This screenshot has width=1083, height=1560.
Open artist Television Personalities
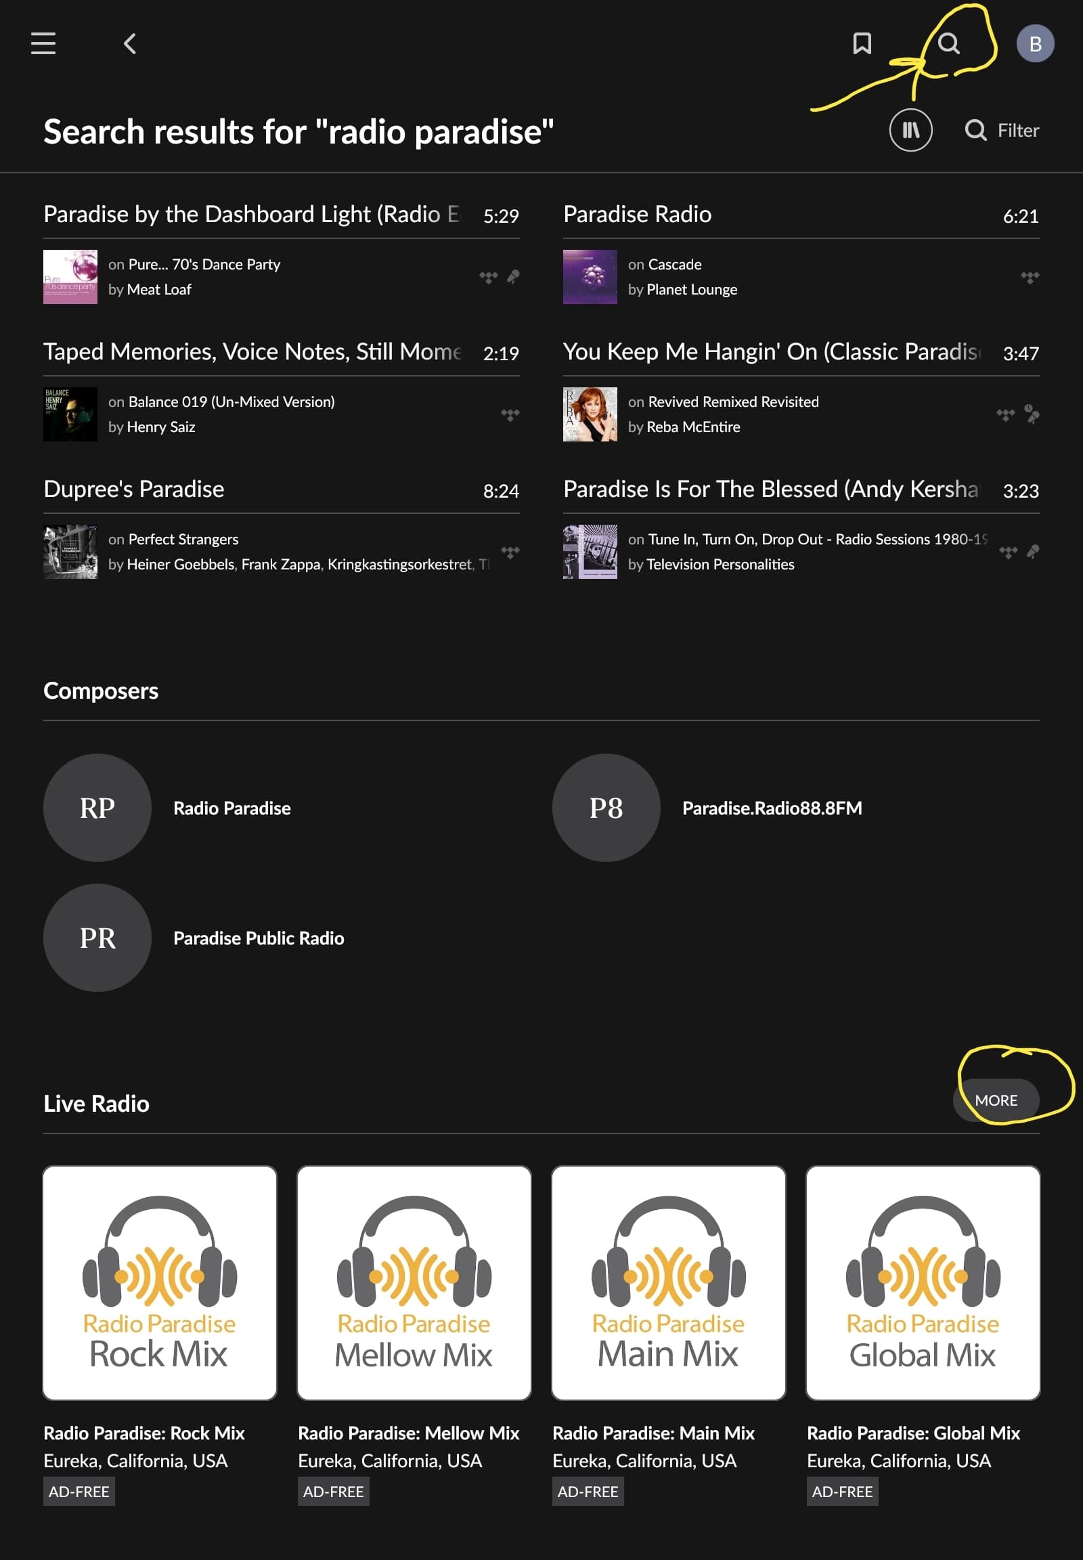pos(720,564)
